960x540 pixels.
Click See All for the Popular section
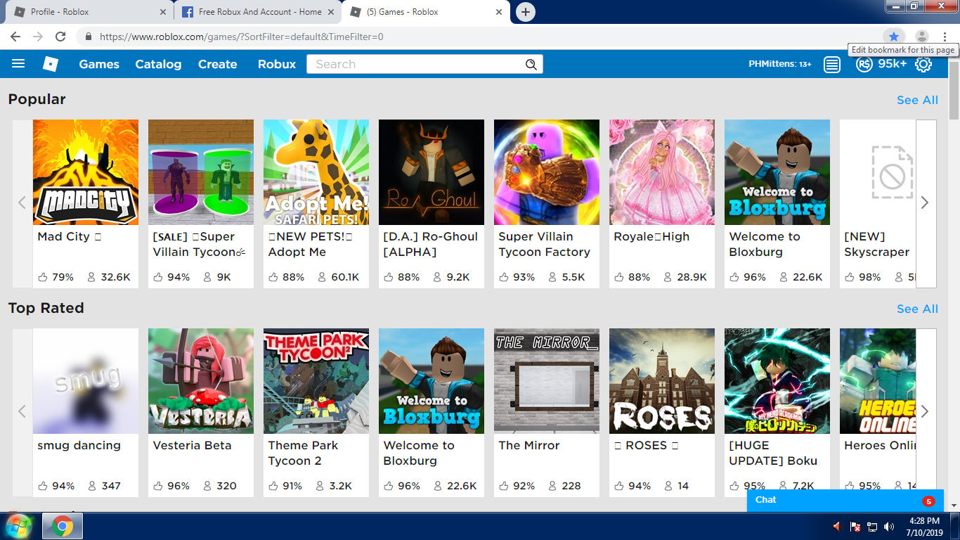917,100
